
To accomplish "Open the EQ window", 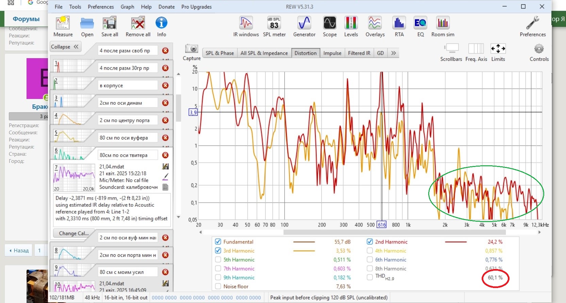I will pos(420,23).
